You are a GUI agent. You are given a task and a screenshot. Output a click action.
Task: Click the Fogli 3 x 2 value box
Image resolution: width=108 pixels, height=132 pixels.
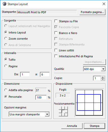pyautogui.click(x=63, y=95)
